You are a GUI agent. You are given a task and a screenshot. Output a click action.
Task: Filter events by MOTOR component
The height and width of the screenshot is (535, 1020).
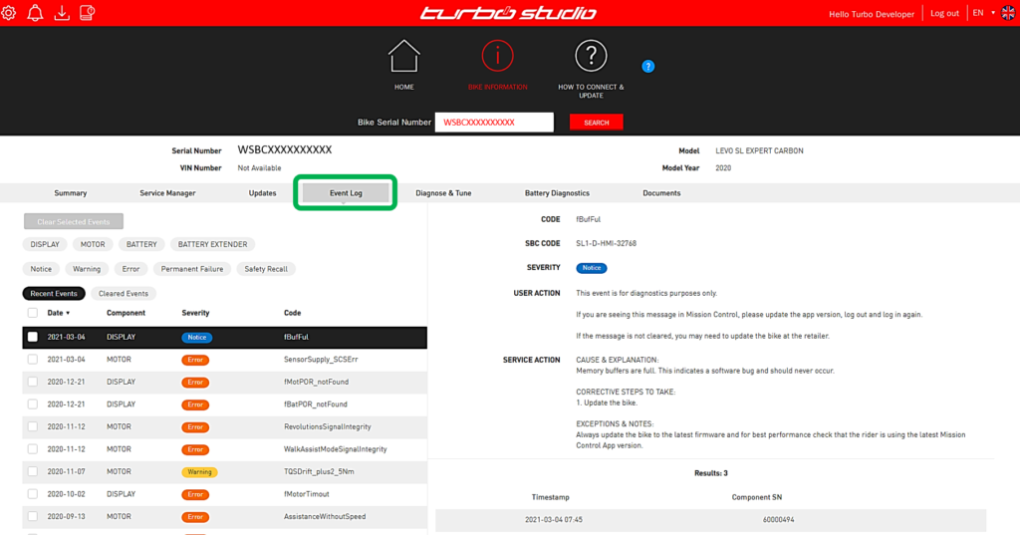coord(93,244)
